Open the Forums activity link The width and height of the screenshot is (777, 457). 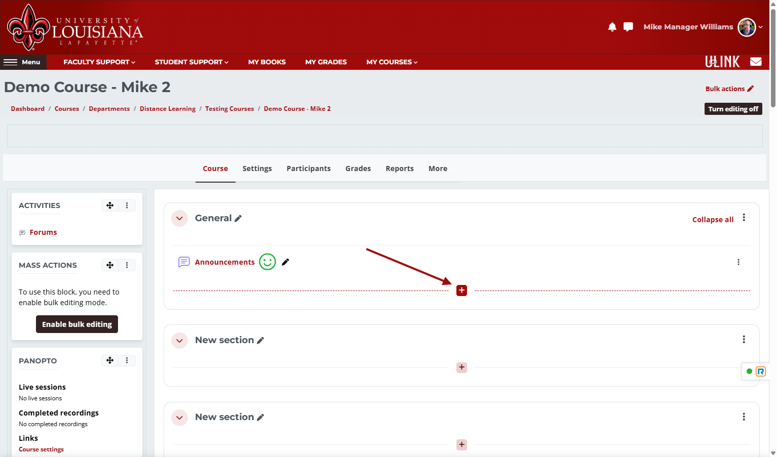tap(43, 232)
